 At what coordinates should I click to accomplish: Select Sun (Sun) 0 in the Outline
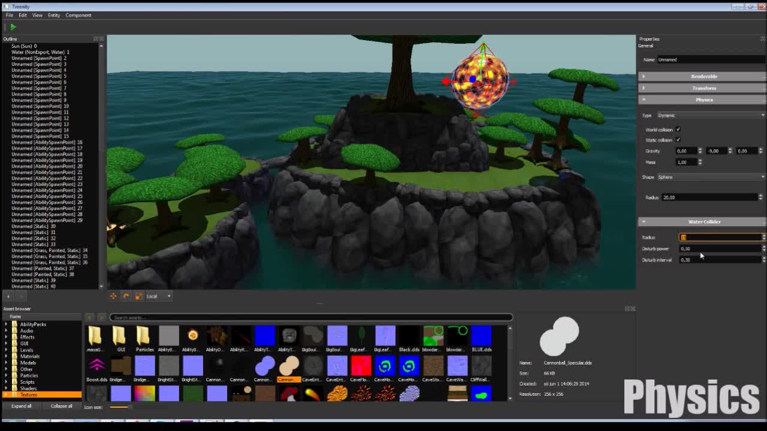pos(24,46)
